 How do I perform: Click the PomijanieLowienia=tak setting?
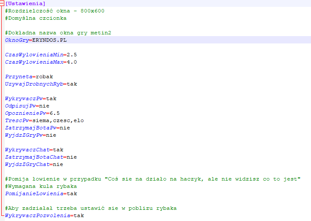point(41,193)
